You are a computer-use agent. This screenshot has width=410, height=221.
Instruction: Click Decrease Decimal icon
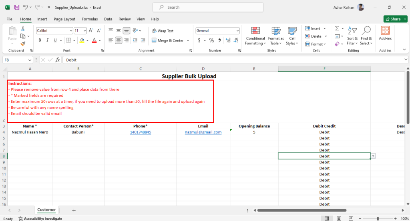(x=236, y=40)
